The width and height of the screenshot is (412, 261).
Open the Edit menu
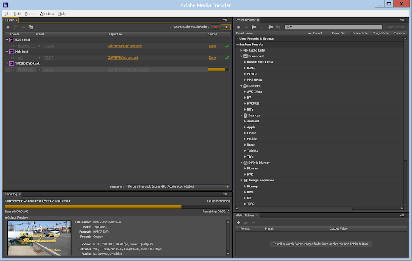tap(18, 14)
